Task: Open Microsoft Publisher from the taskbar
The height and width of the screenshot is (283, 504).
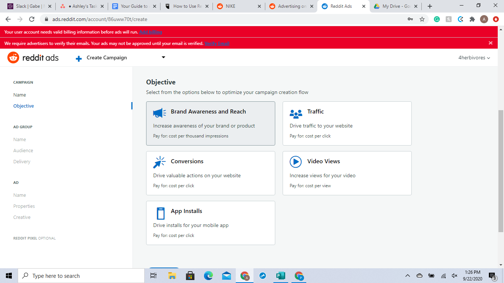Action: (281, 276)
